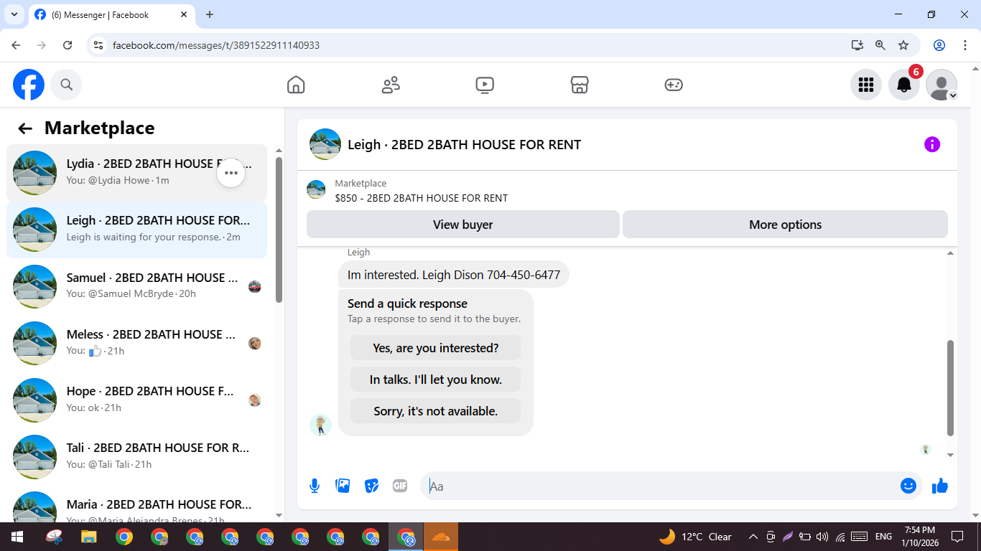Go back from Marketplace using the arrow
The height and width of the screenshot is (551, 981).
tap(25, 128)
